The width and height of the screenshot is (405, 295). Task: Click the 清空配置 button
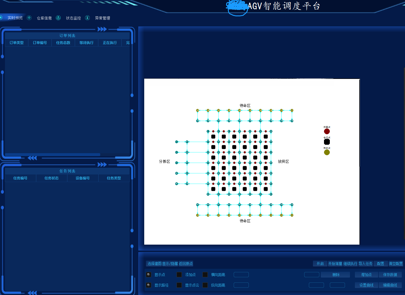pos(396,264)
